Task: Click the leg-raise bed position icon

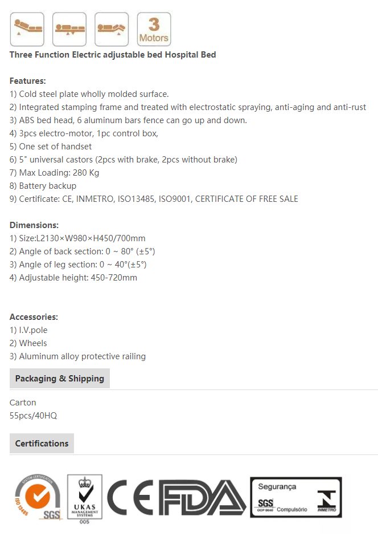Action: 112,29
